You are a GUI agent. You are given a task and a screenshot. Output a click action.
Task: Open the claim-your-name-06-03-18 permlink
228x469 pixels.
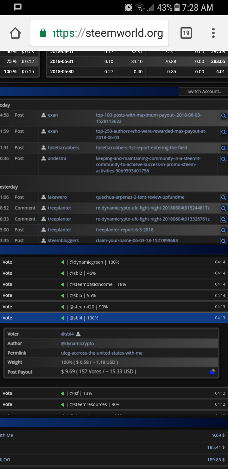coord(137,241)
